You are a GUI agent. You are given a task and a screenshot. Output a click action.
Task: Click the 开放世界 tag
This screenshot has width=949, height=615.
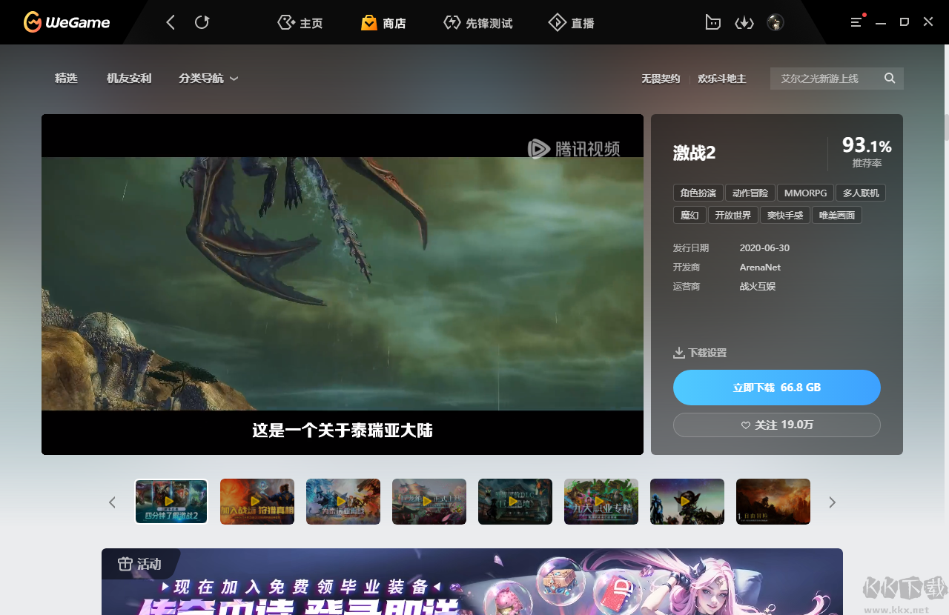[733, 215]
